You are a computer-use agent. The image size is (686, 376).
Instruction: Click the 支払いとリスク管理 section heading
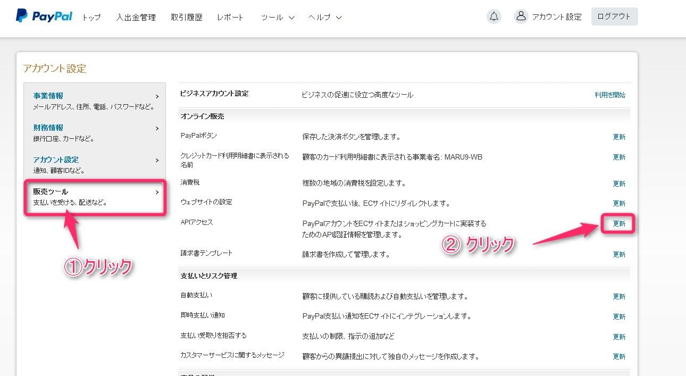click(209, 276)
